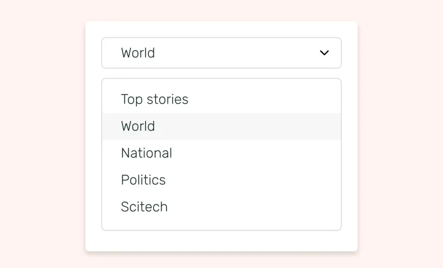Click the chevron arrow in the dropdown

(324, 53)
